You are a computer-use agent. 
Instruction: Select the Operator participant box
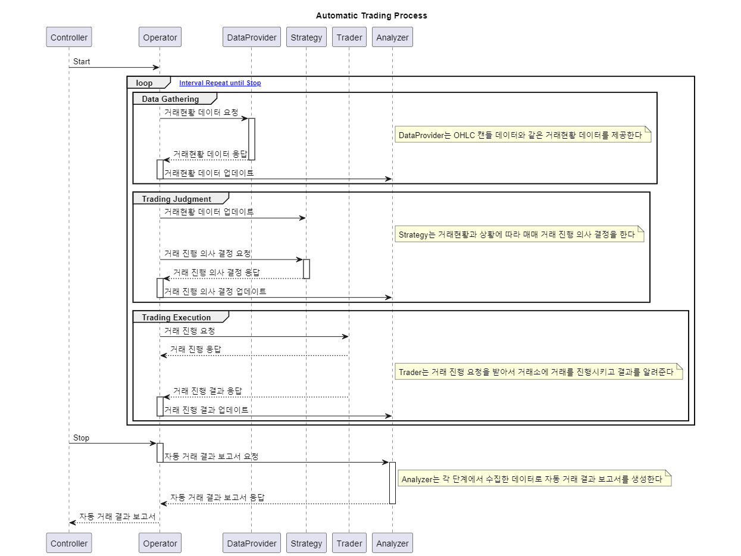coord(160,36)
